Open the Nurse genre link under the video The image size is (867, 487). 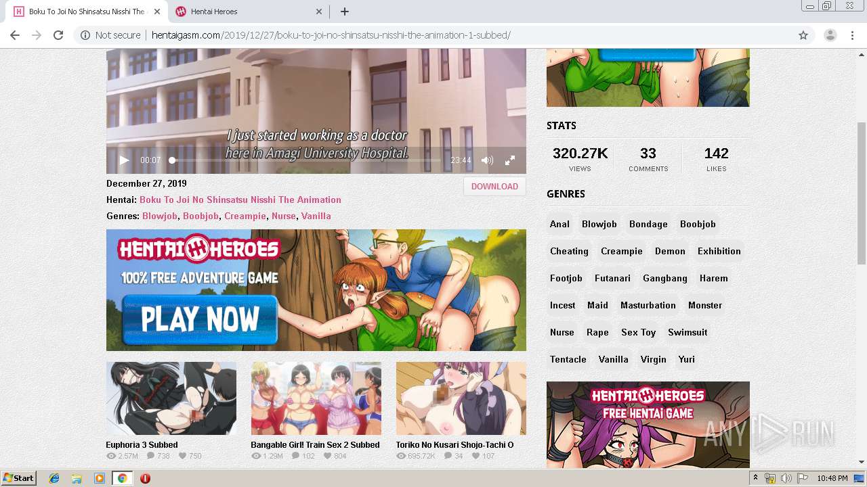284,216
